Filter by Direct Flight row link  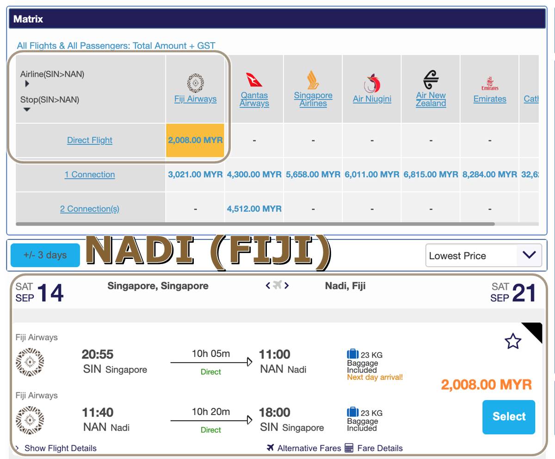click(90, 140)
